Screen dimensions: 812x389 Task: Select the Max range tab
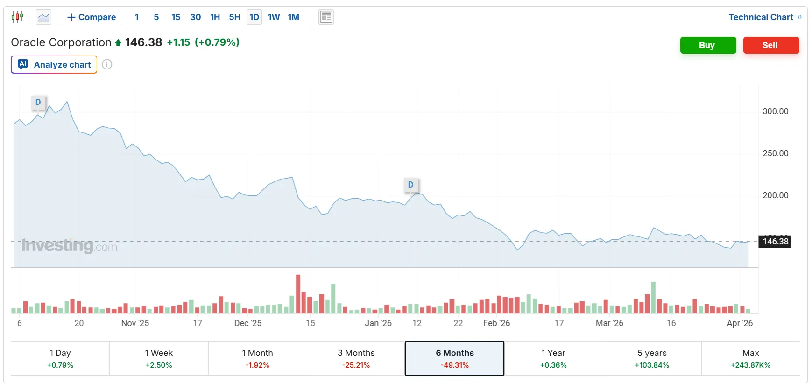(750, 358)
